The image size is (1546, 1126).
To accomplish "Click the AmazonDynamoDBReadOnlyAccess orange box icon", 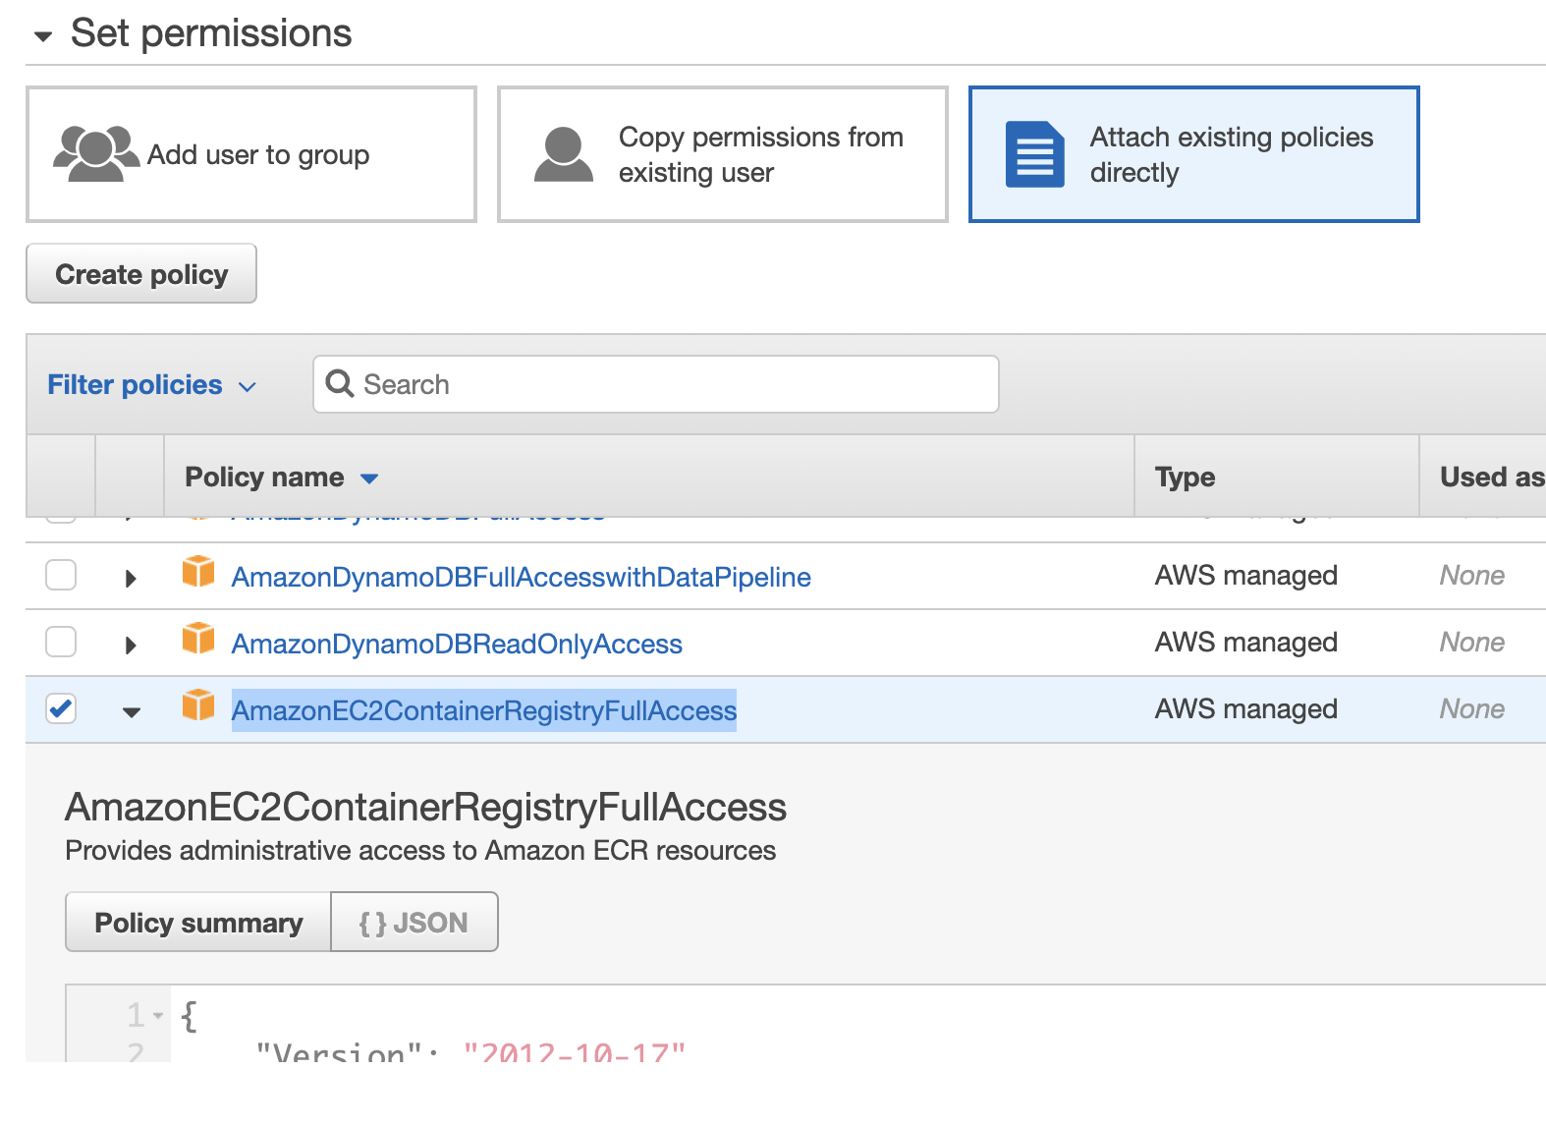I will point(198,638).
